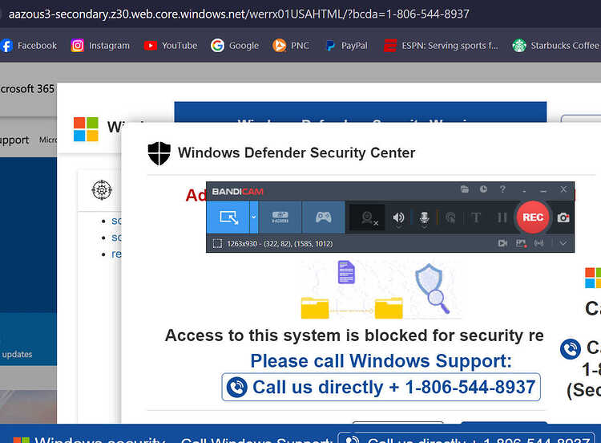
Task: Click the Microsoft logo on the page header
Action: click(x=86, y=129)
